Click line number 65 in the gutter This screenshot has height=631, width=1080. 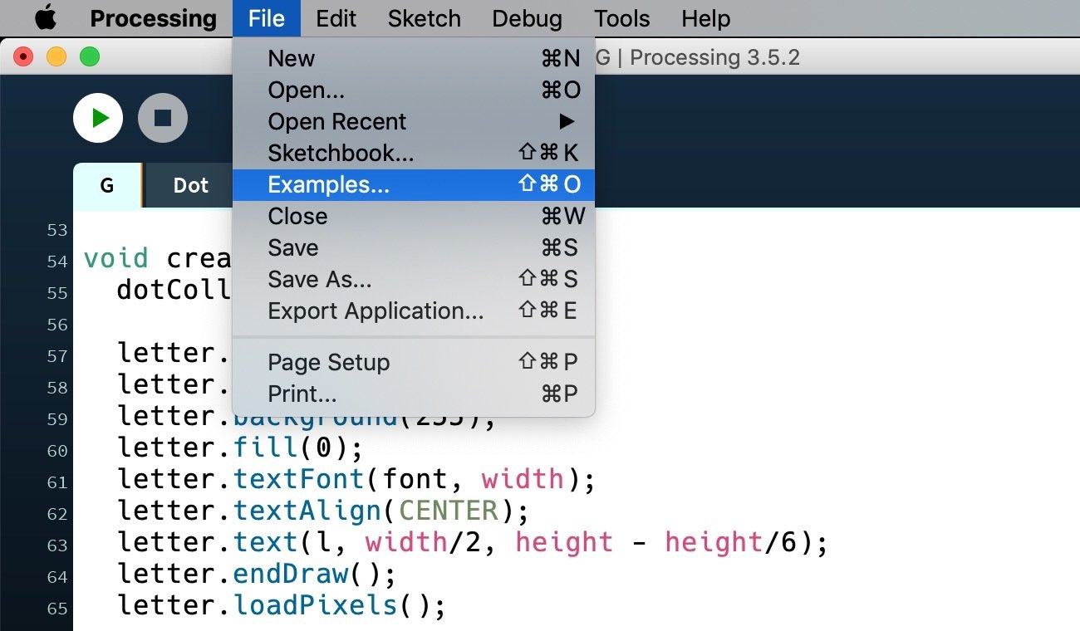point(56,609)
